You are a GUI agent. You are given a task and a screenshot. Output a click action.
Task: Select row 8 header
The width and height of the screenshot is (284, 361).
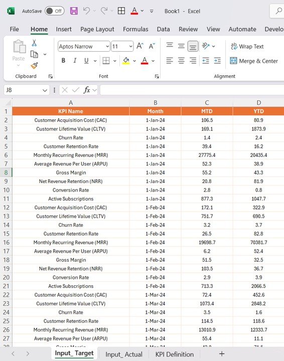6,172
